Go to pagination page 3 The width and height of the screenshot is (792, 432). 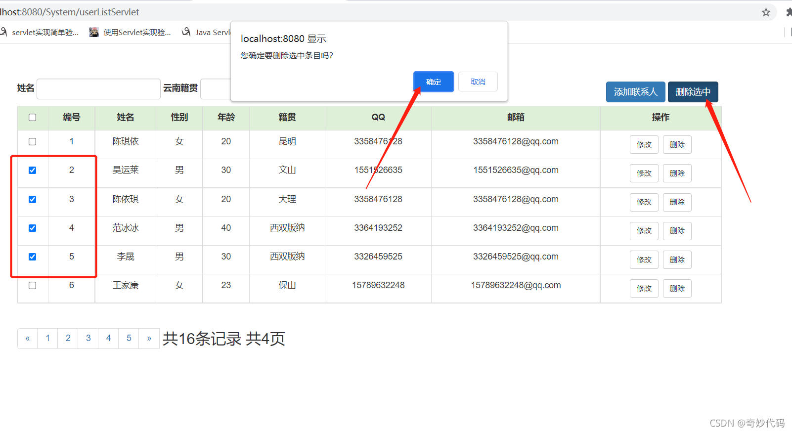(88, 339)
